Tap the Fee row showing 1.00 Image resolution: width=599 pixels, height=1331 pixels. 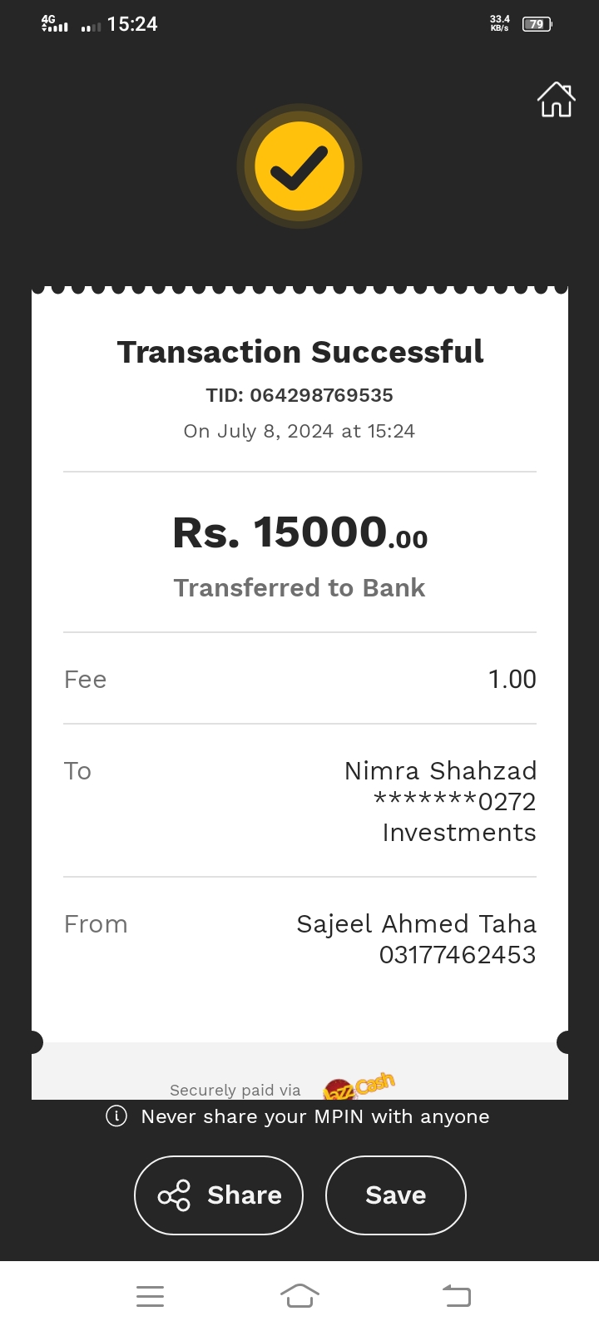pyautogui.click(x=299, y=679)
